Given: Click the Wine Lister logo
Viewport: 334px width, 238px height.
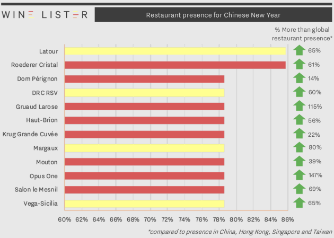Looking at the screenshot, I should click(x=45, y=15).
